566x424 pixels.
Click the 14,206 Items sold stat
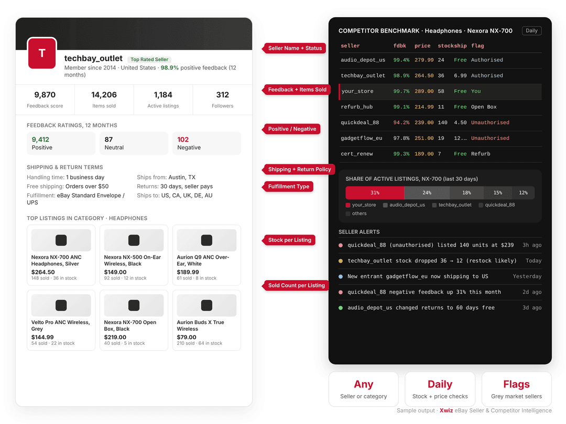pos(104,99)
